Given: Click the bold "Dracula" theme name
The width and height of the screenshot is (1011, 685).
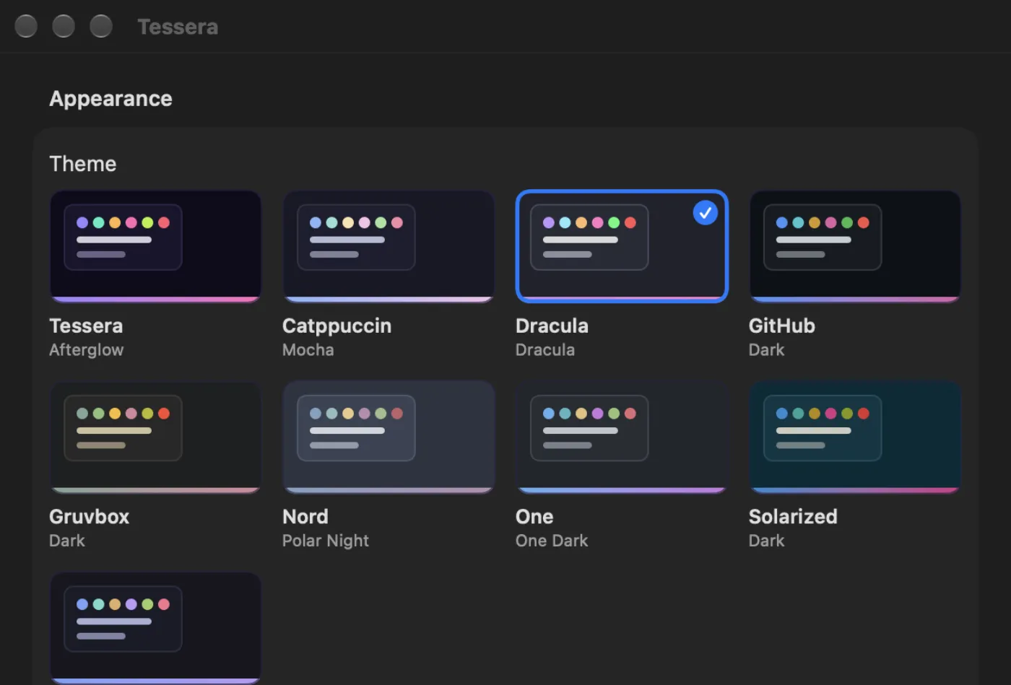Looking at the screenshot, I should tap(552, 326).
